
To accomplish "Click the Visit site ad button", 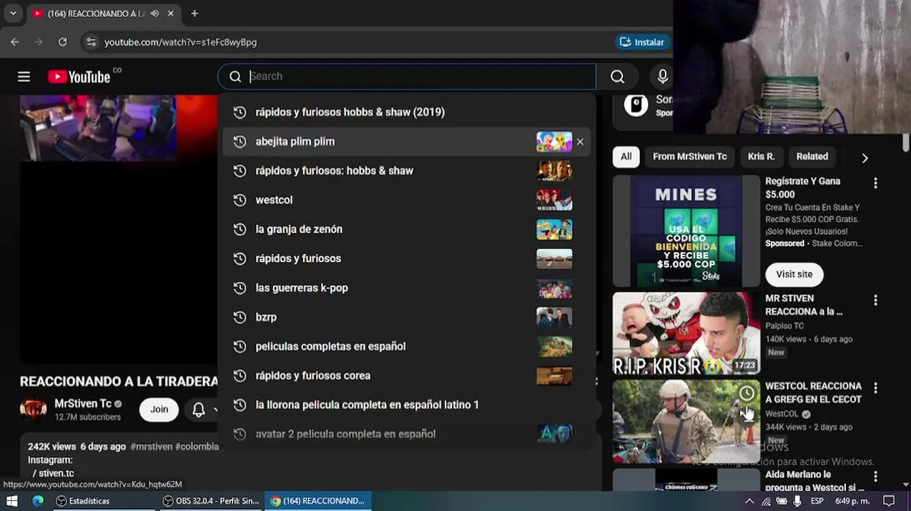I will (794, 274).
